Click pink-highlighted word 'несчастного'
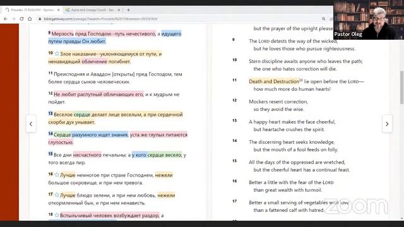 coord(87,155)
